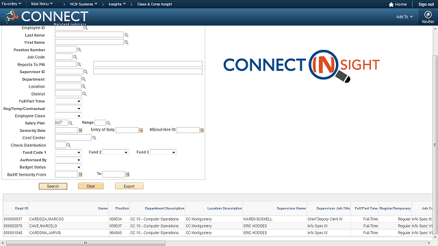
Task: Open Salary Plan lookup magnifier
Action: click(70, 123)
